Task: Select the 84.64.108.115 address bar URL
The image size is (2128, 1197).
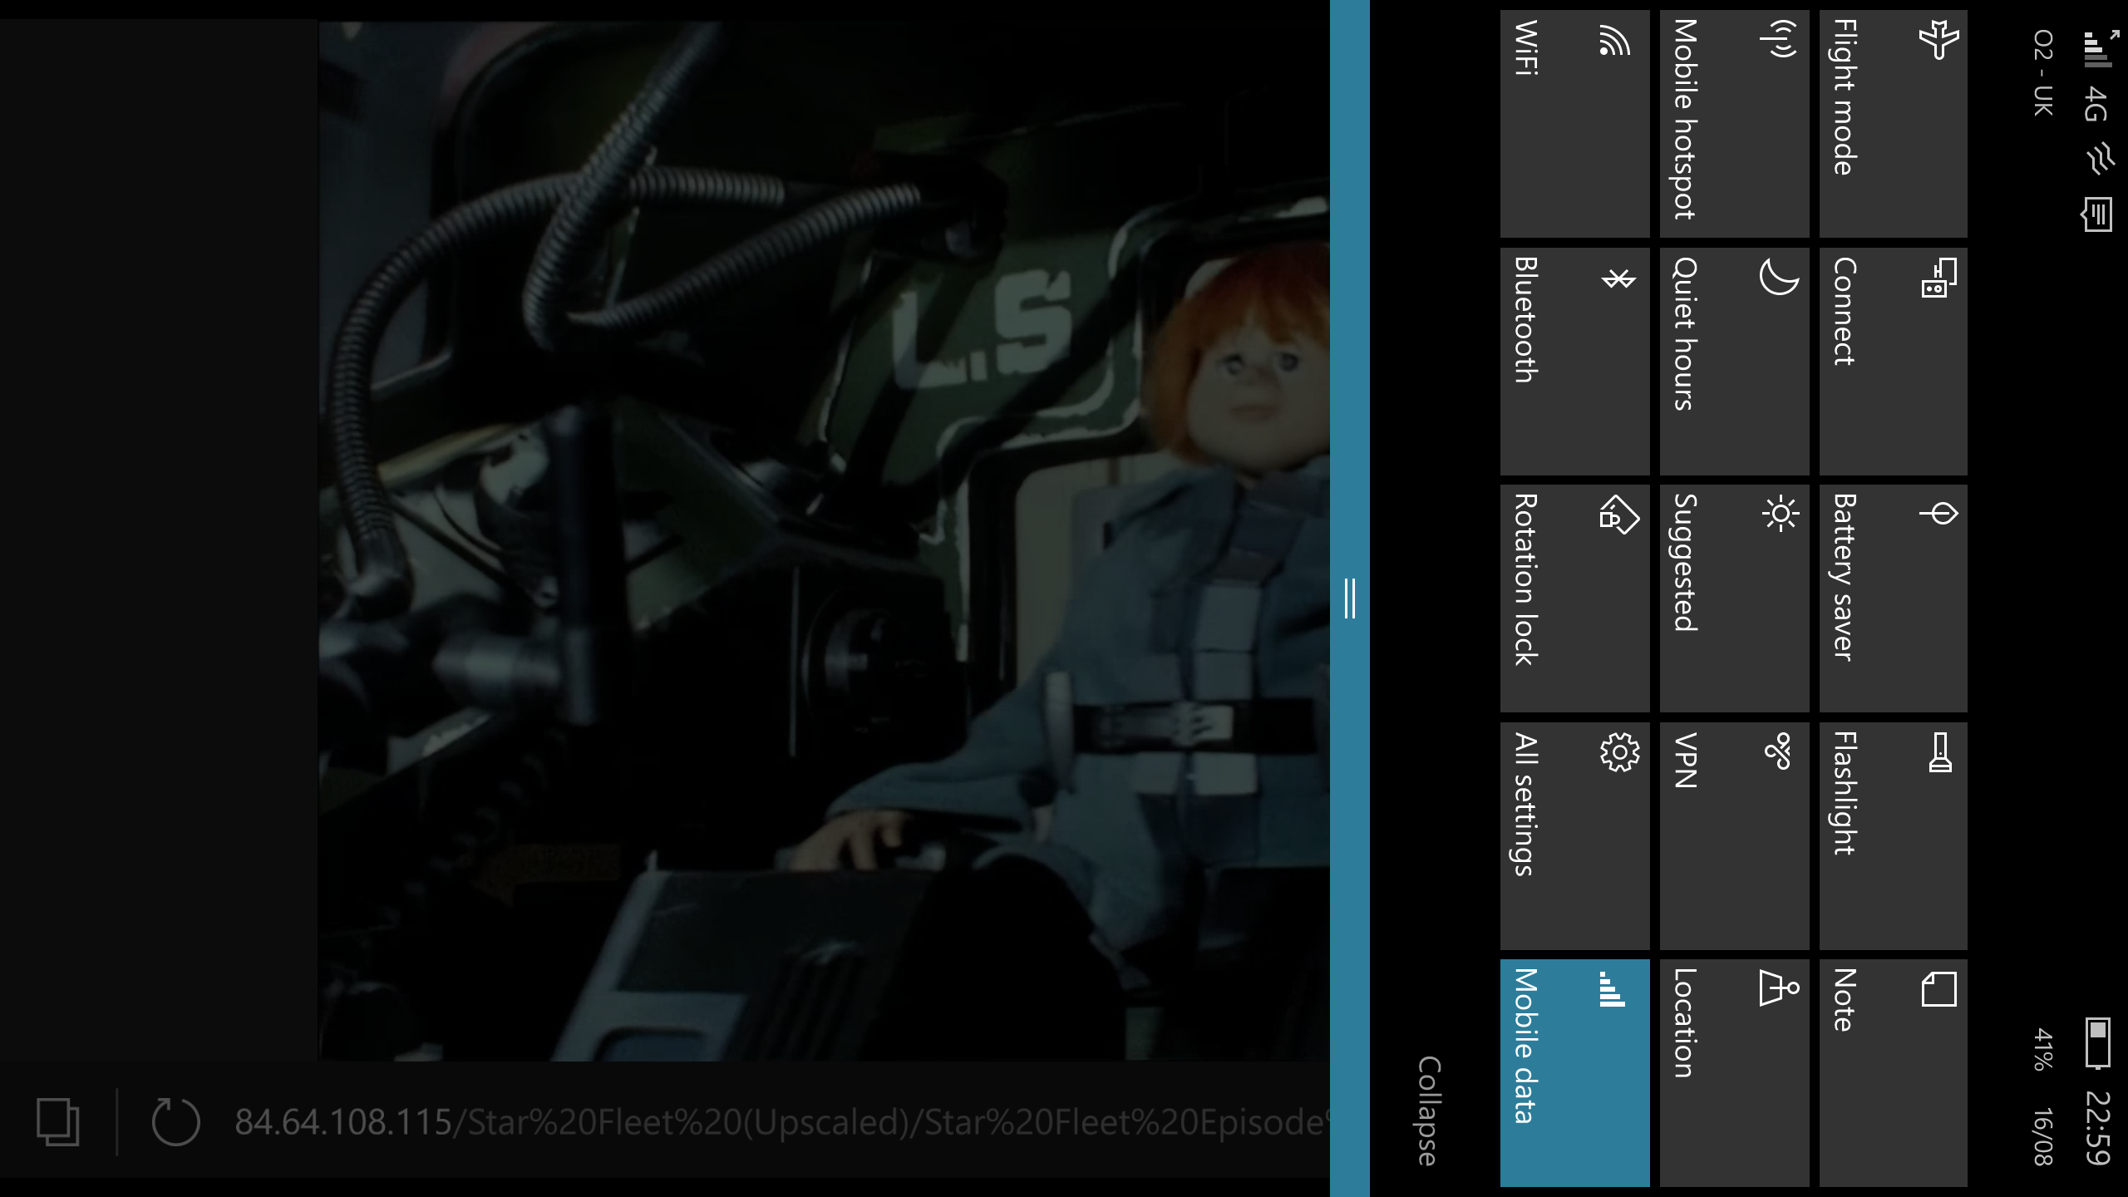Action: [781, 1121]
